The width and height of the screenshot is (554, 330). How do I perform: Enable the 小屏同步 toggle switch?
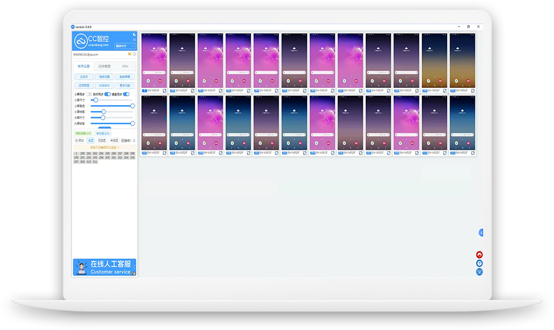pyautogui.click(x=89, y=94)
